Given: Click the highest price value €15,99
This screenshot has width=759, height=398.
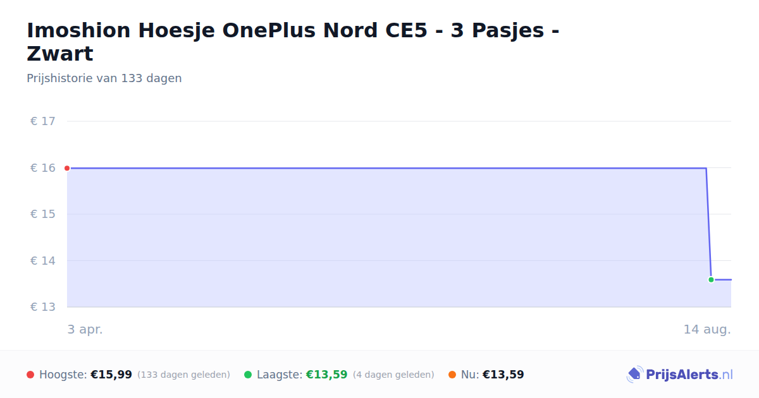Looking at the screenshot, I should point(111,375).
